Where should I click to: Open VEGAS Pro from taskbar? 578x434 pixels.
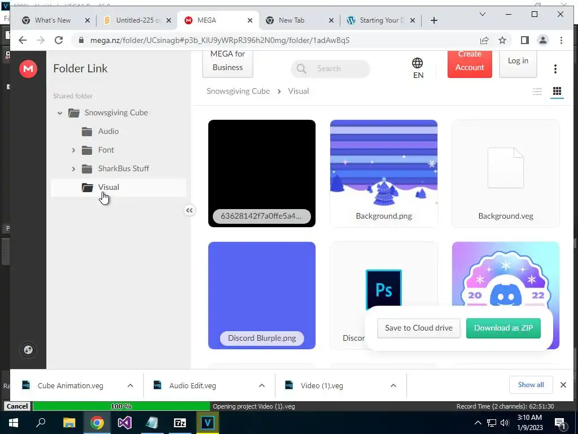(207, 423)
